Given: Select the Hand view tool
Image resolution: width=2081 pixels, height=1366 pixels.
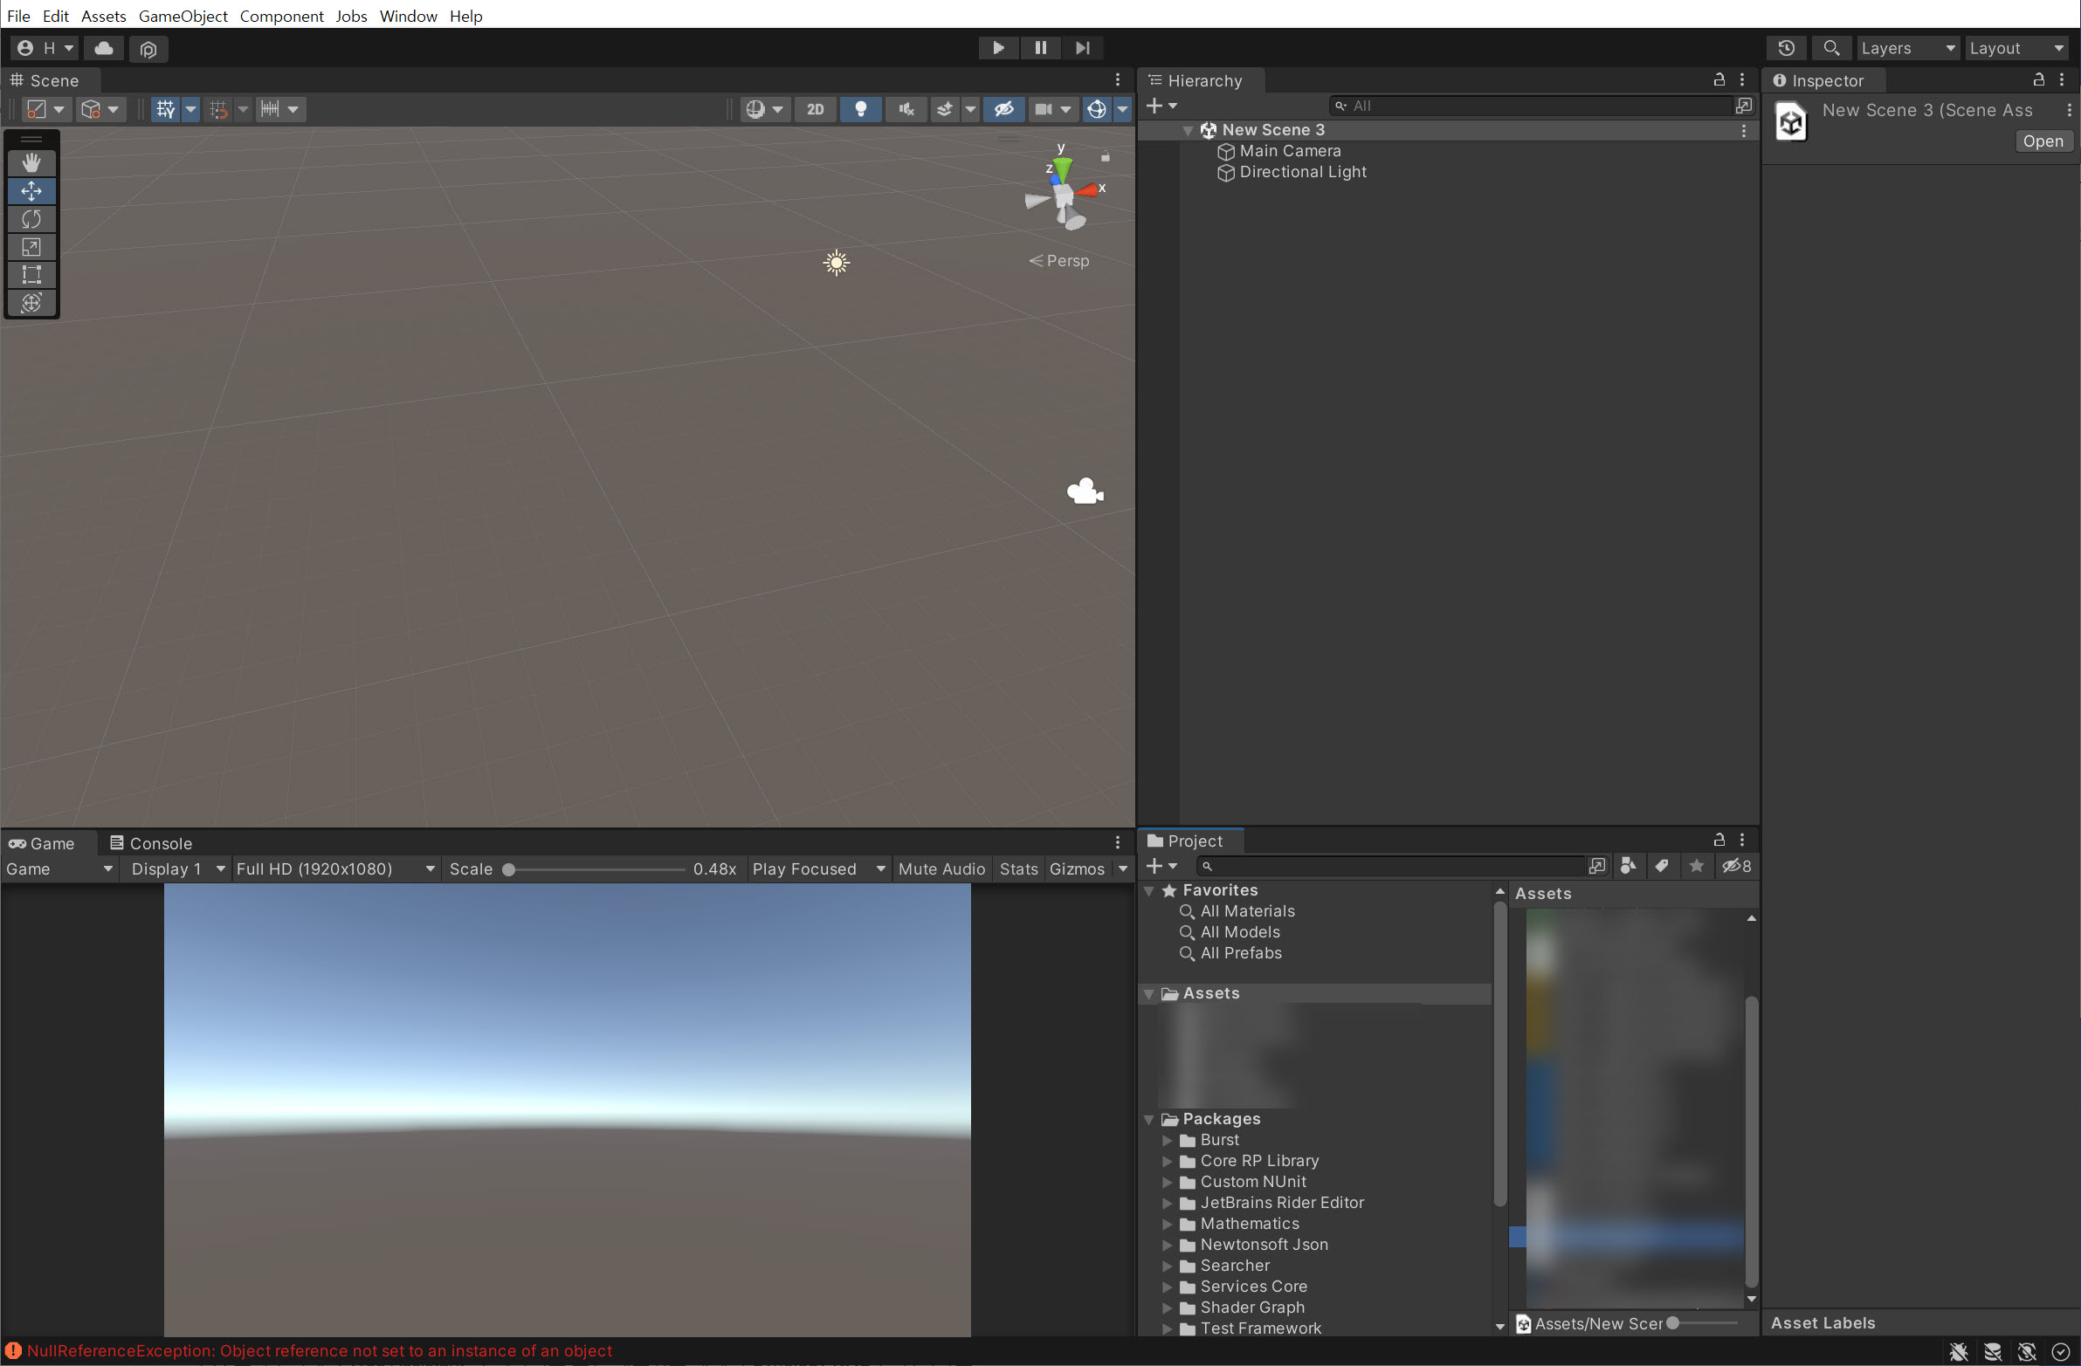Looking at the screenshot, I should pyautogui.click(x=31, y=162).
